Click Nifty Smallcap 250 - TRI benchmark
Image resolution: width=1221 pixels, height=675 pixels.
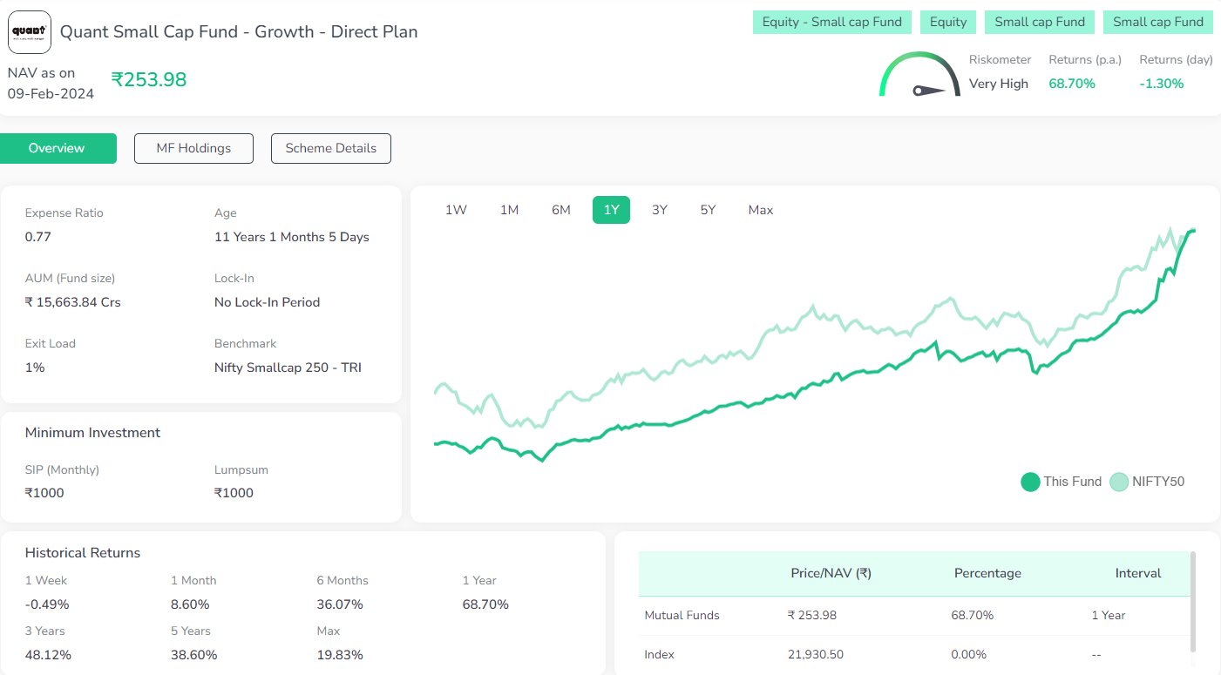288,368
